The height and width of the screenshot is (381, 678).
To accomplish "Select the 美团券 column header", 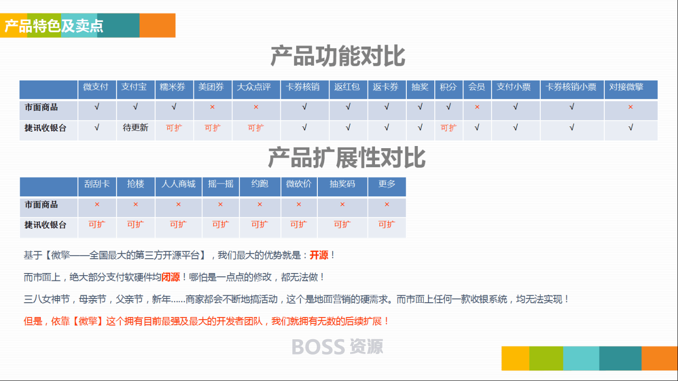I will click(212, 89).
